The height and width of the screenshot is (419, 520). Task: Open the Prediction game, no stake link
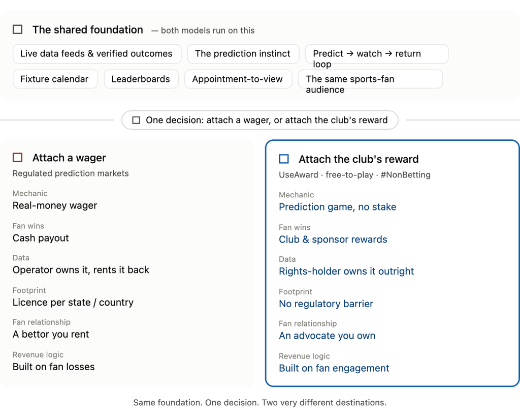pyautogui.click(x=337, y=207)
